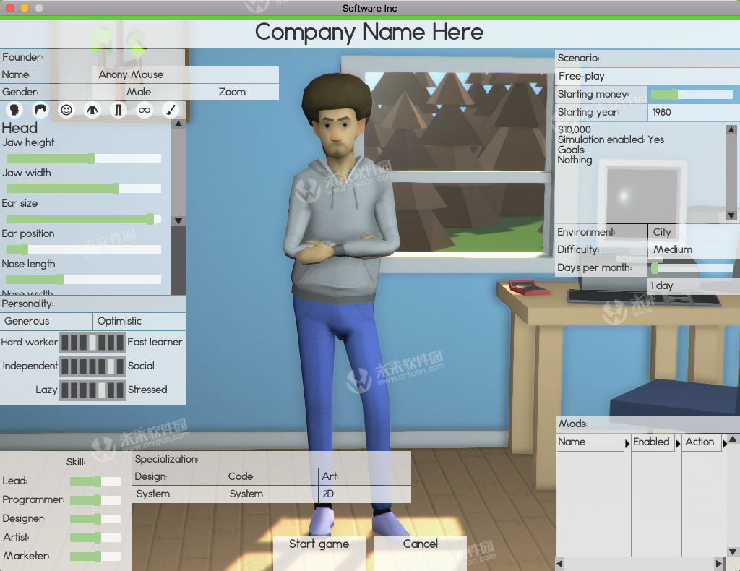Open Code specialization System dropdown
This screenshot has width=740, height=571.
[x=272, y=494]
